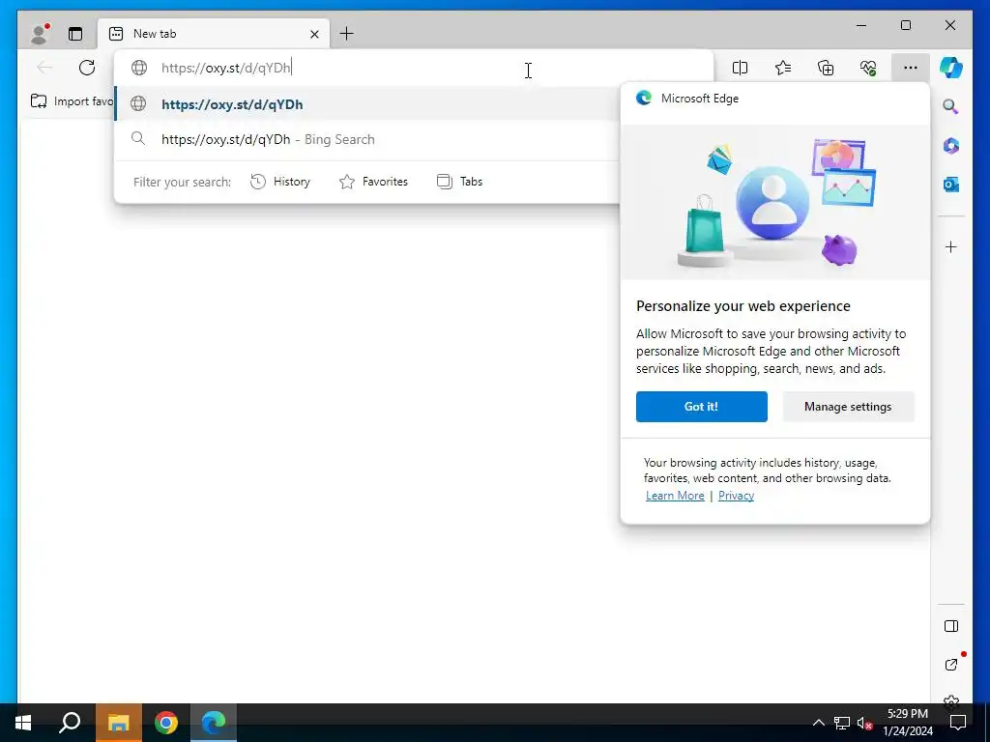Click the Manage settings button
990x742 pixels.
tap(848, 407)
